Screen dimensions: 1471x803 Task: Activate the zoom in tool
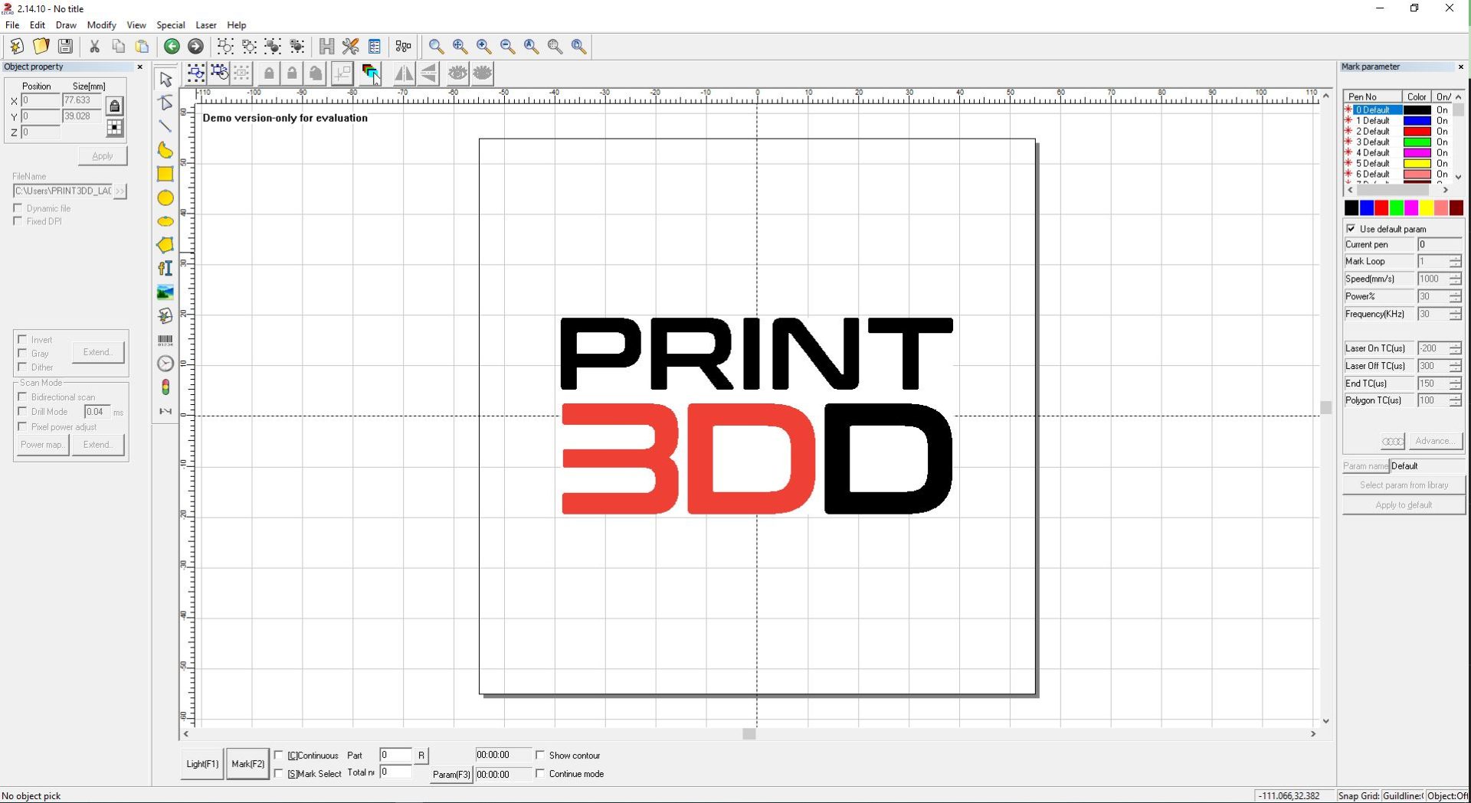pyautogui.click(x=483, y=46)
